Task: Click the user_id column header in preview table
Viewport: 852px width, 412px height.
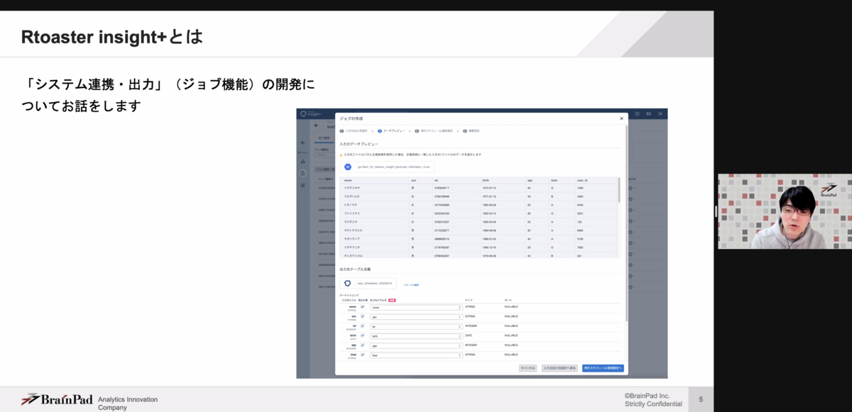Action: [x=582, y=180]
